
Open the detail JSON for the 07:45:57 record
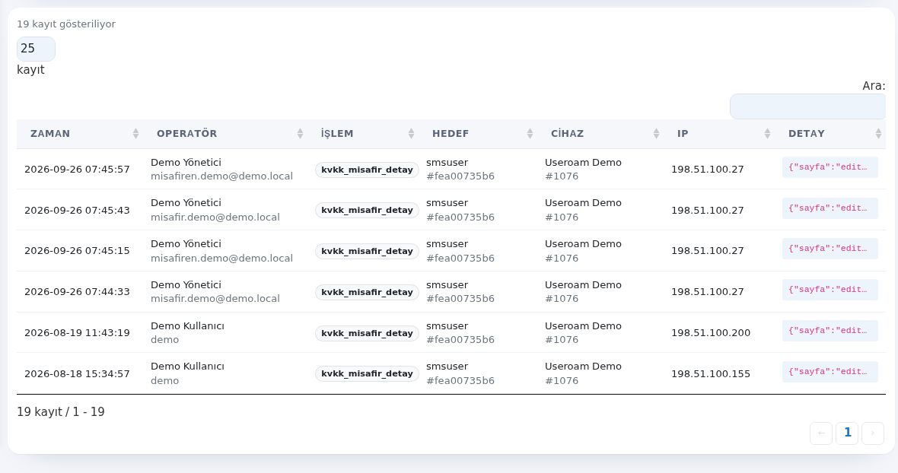tap(830, 167)
